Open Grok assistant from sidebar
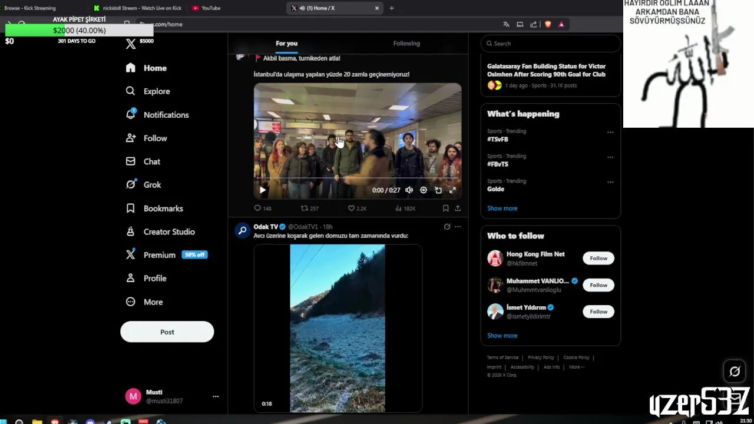 click(143, 184)
